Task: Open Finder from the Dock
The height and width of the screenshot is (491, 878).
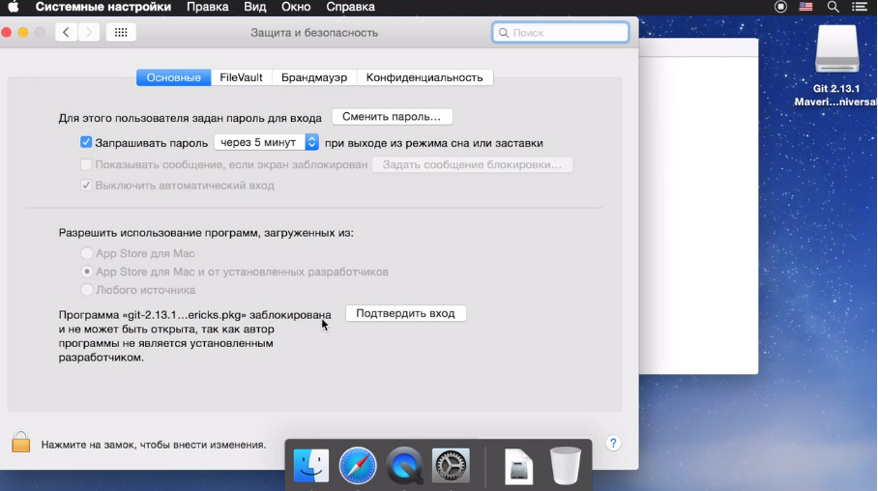Action: 311,466
